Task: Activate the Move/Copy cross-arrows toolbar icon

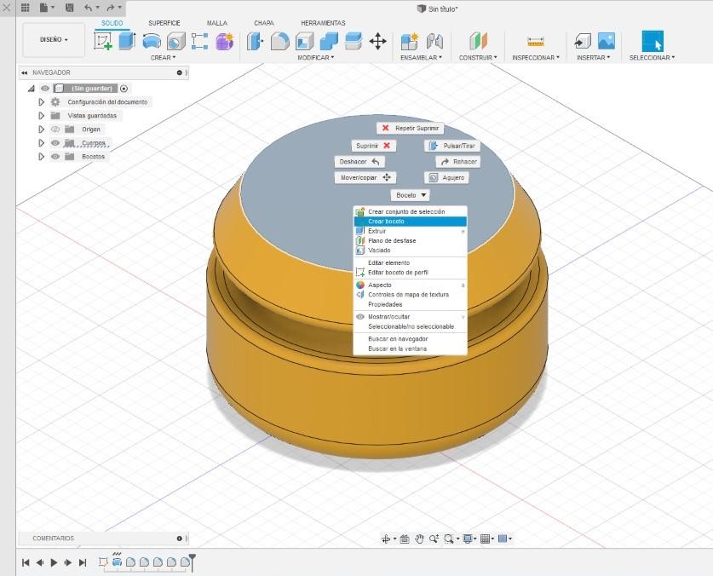Action: click(378, 41)
